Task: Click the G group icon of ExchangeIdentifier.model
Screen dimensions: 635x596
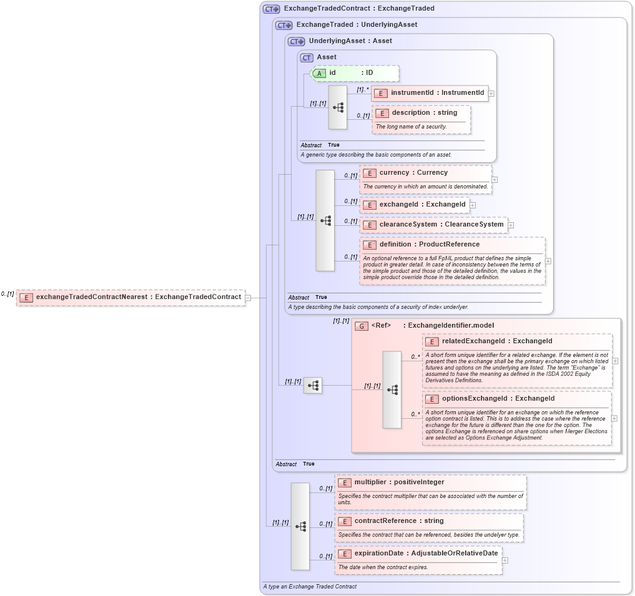Action: point(361,325)
